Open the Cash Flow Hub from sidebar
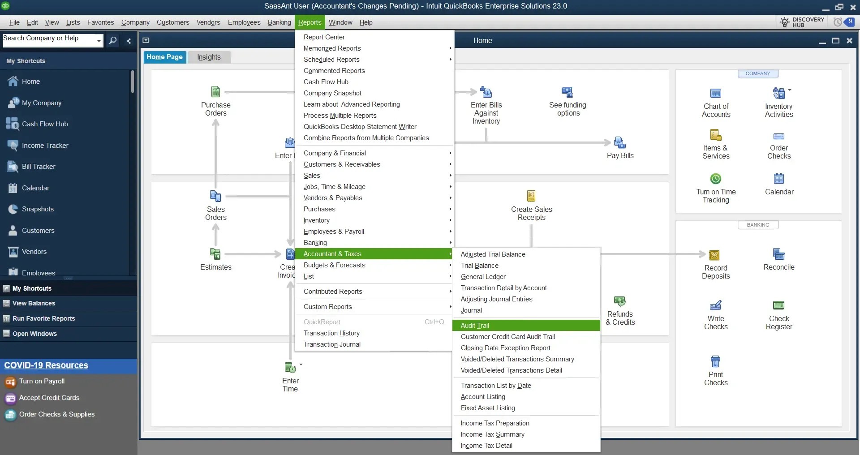The width and height of the screenshot is (860, 455). click(45, 124)
